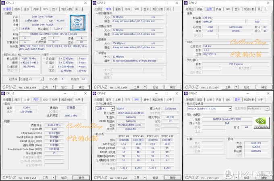The width and height of the screenshot is (274, 181).
Task: Click the 128 GBytes memory size field
Action: pos(26,111)
